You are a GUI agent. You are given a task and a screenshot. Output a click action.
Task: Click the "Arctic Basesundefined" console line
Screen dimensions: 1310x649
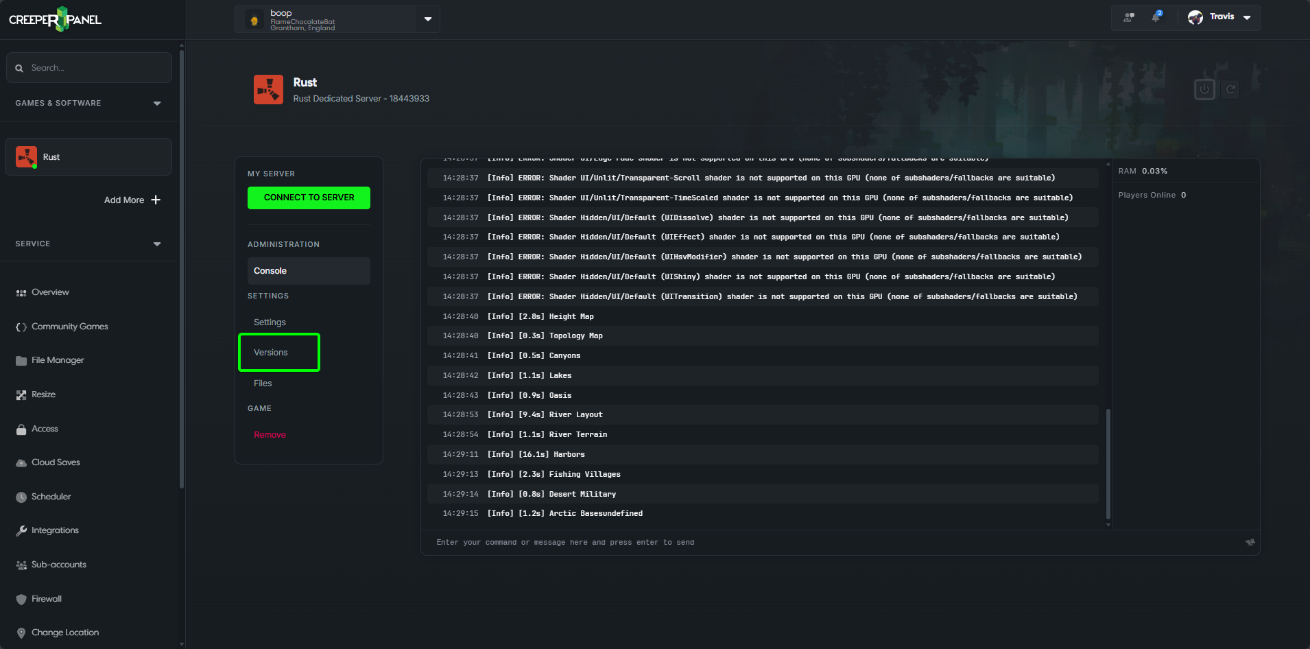[763, 514]
